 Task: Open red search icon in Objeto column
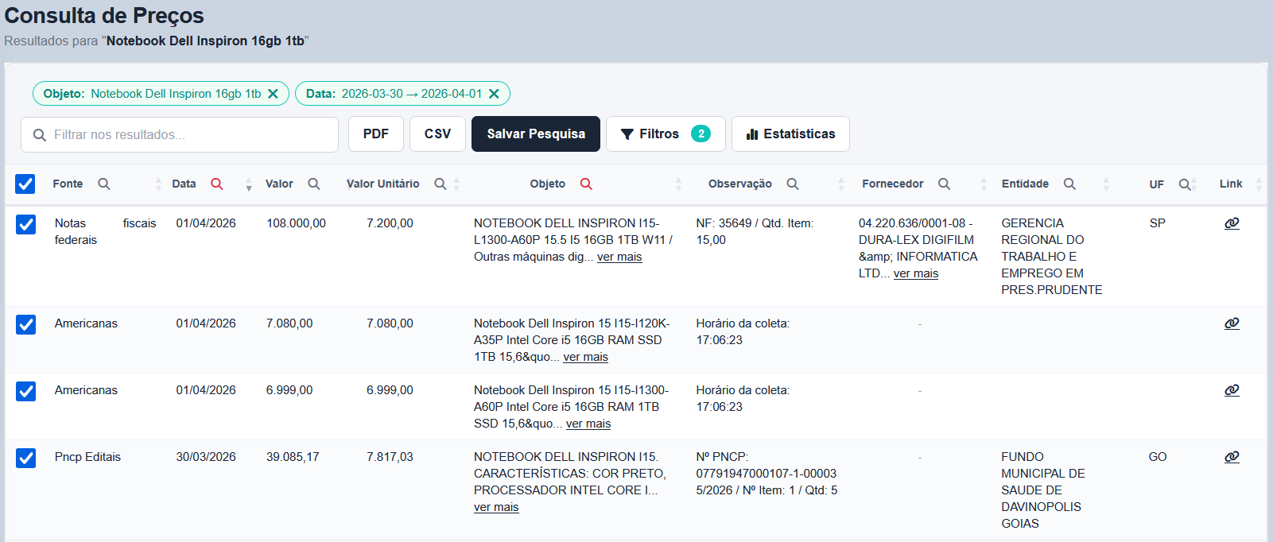coord(586,184)
